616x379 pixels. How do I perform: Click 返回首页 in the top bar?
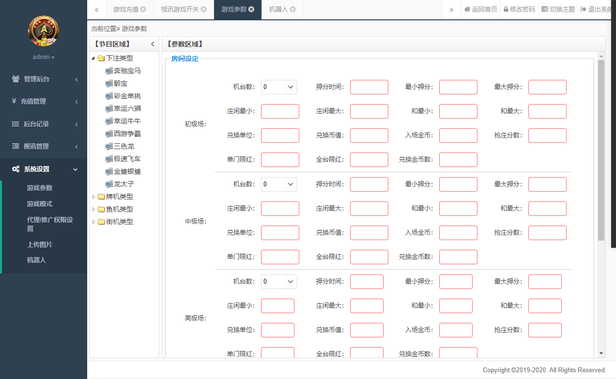[x=480, y=9]
